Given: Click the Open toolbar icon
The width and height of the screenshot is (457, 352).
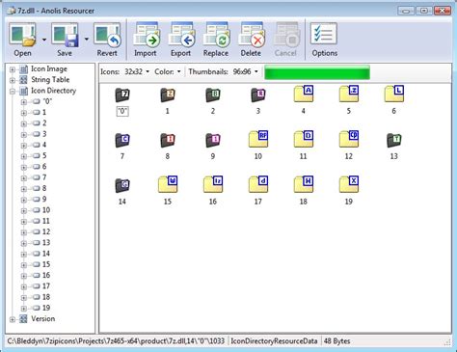Looking at the screenshot, I should 22,35.
